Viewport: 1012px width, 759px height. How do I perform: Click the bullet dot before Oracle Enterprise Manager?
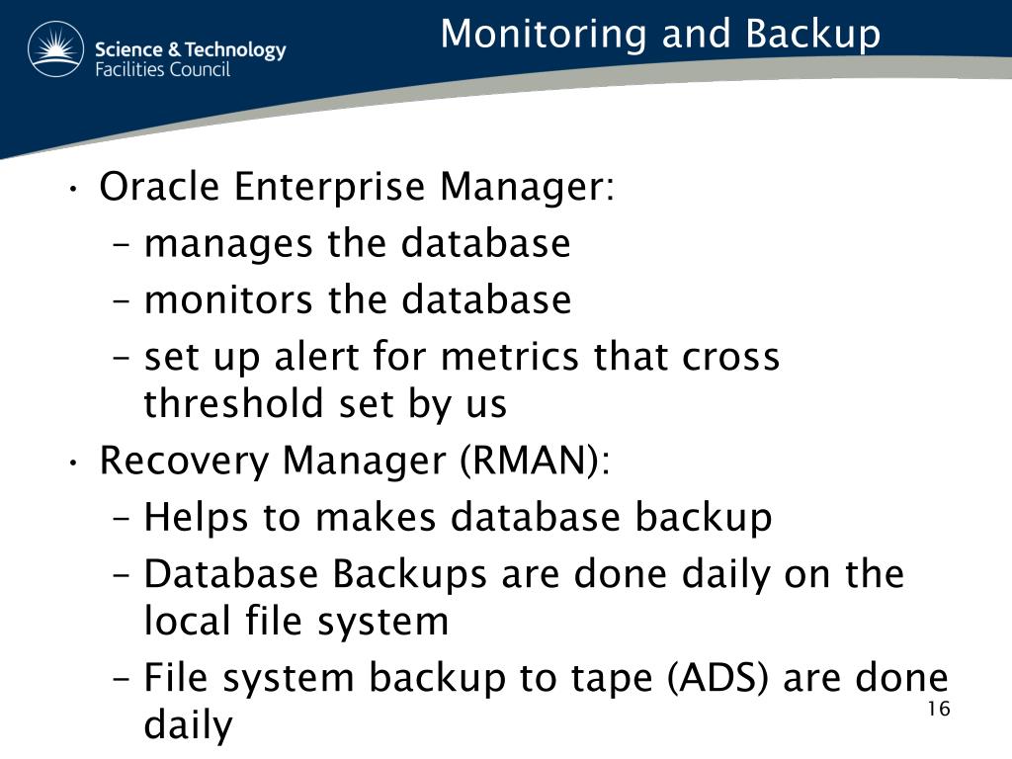point(74,188)
